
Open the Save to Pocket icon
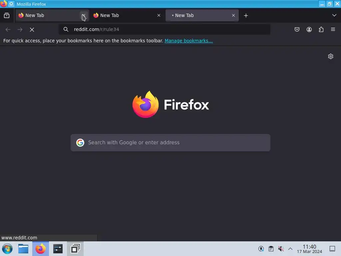click(297, 29)
